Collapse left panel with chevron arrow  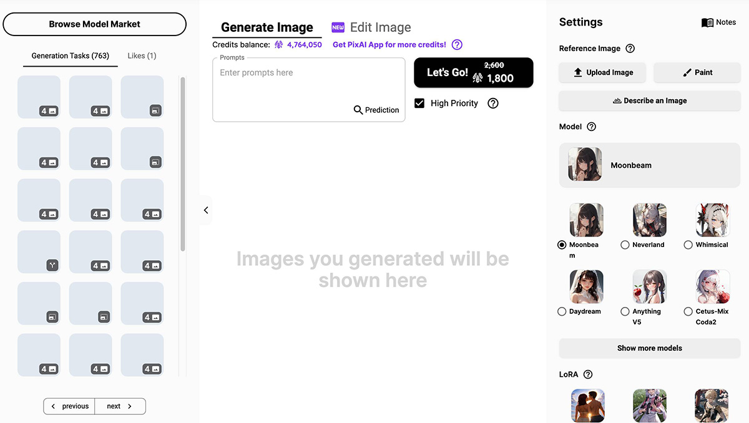pos(206,210)
